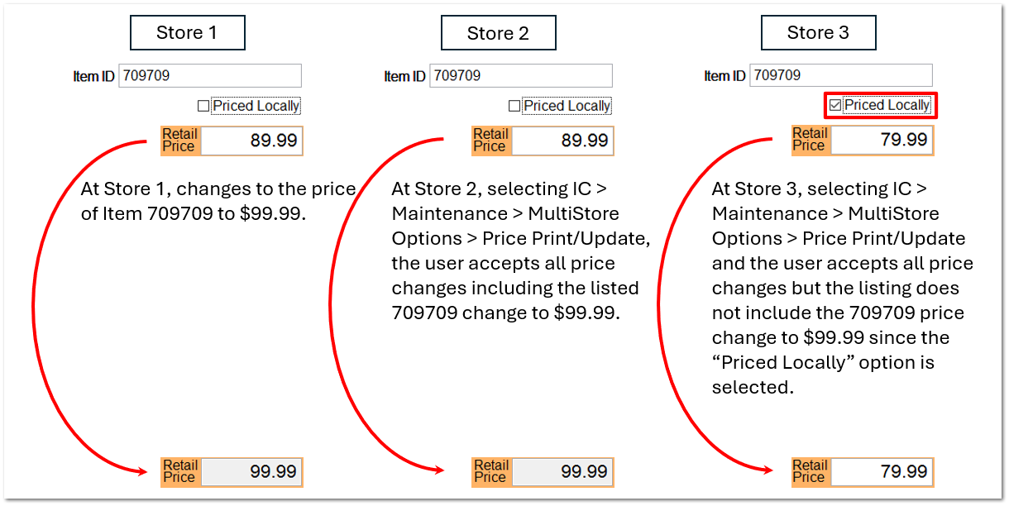The width and height of the screenshot is (1009, 506).
Task: Uncheck Priced Locally for Store 3
Action: pyautogui.click(x=836, y=105)
